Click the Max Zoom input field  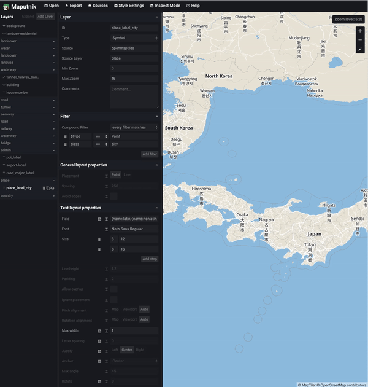point(134,79)
